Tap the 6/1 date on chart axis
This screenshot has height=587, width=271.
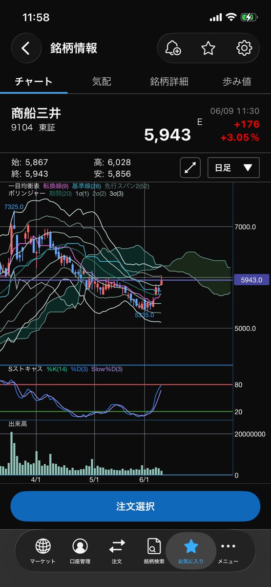click(x=144, y=480)
